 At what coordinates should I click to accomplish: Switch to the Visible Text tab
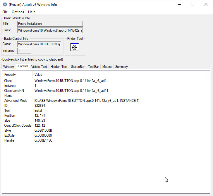point(39,67)
